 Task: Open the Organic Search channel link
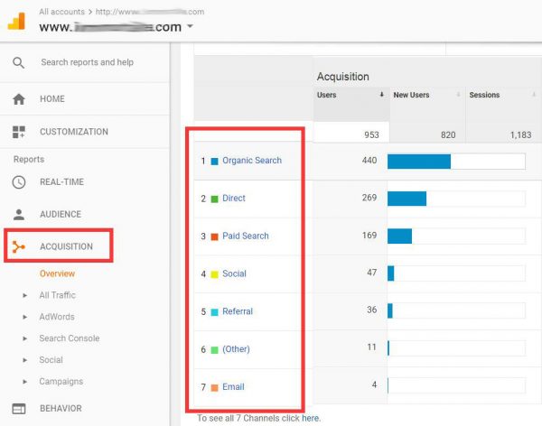point(251,161)
